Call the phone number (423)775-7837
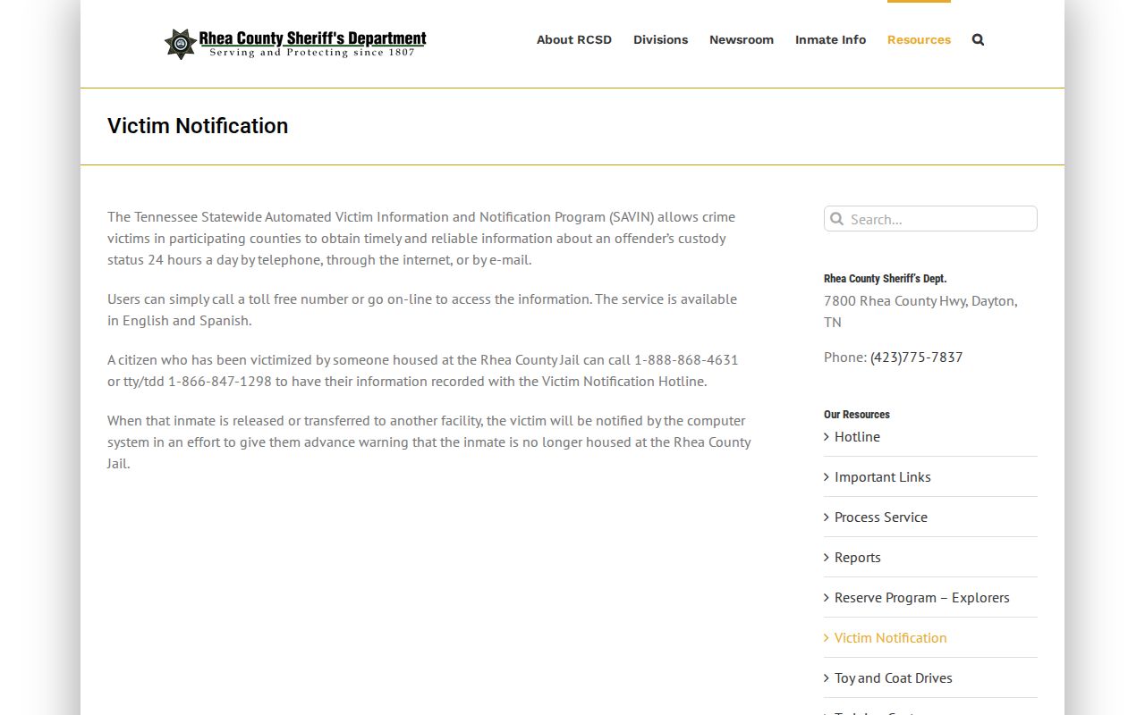The height and width of the screenshot is (715, 1145). [916, 357]
